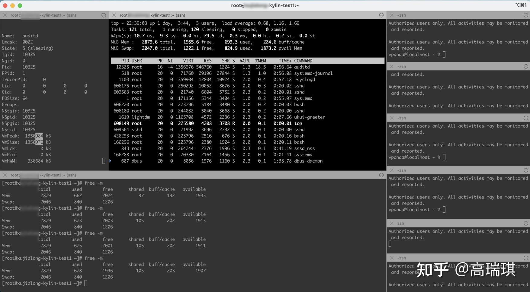Image resolution: width=530 pixels, height=292 pixels.
Task: Close the pane running the top command
Action: (x=114, y=15)
